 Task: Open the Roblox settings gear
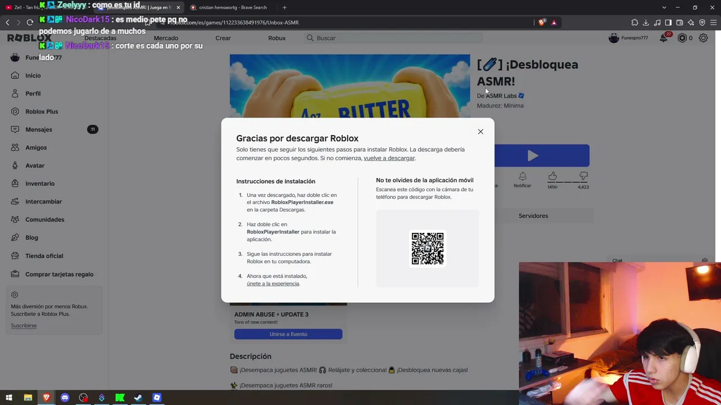[704, 38]
